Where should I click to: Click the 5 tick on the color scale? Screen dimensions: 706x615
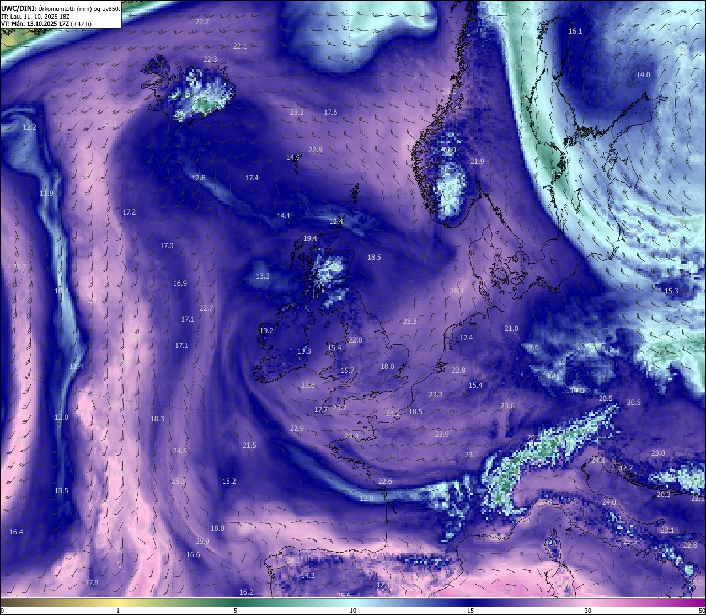pyautogui.click(x=236, y=611)
